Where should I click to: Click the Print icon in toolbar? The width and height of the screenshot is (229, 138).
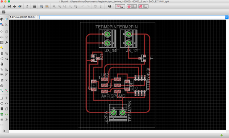coord(15,6)
